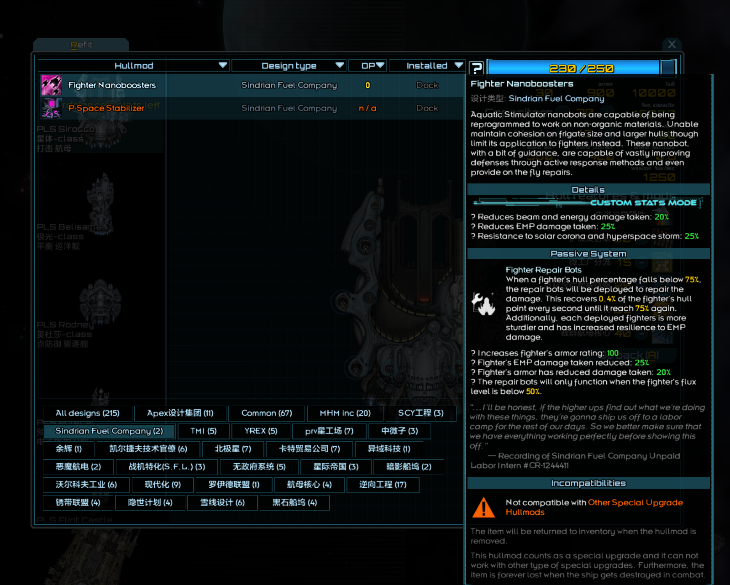This screenshot has height=585, width=730.
Task: Sort by the OP column arrow
Action: point(380,65)
